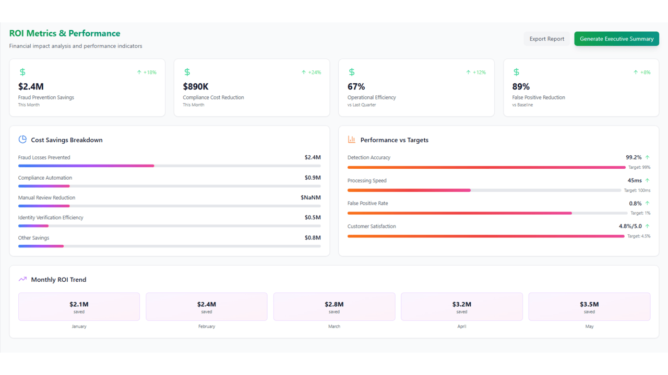This screenshot has height=375, width=668.
Task: Click the Target: 100ms label
Action: tap(637, 190)
